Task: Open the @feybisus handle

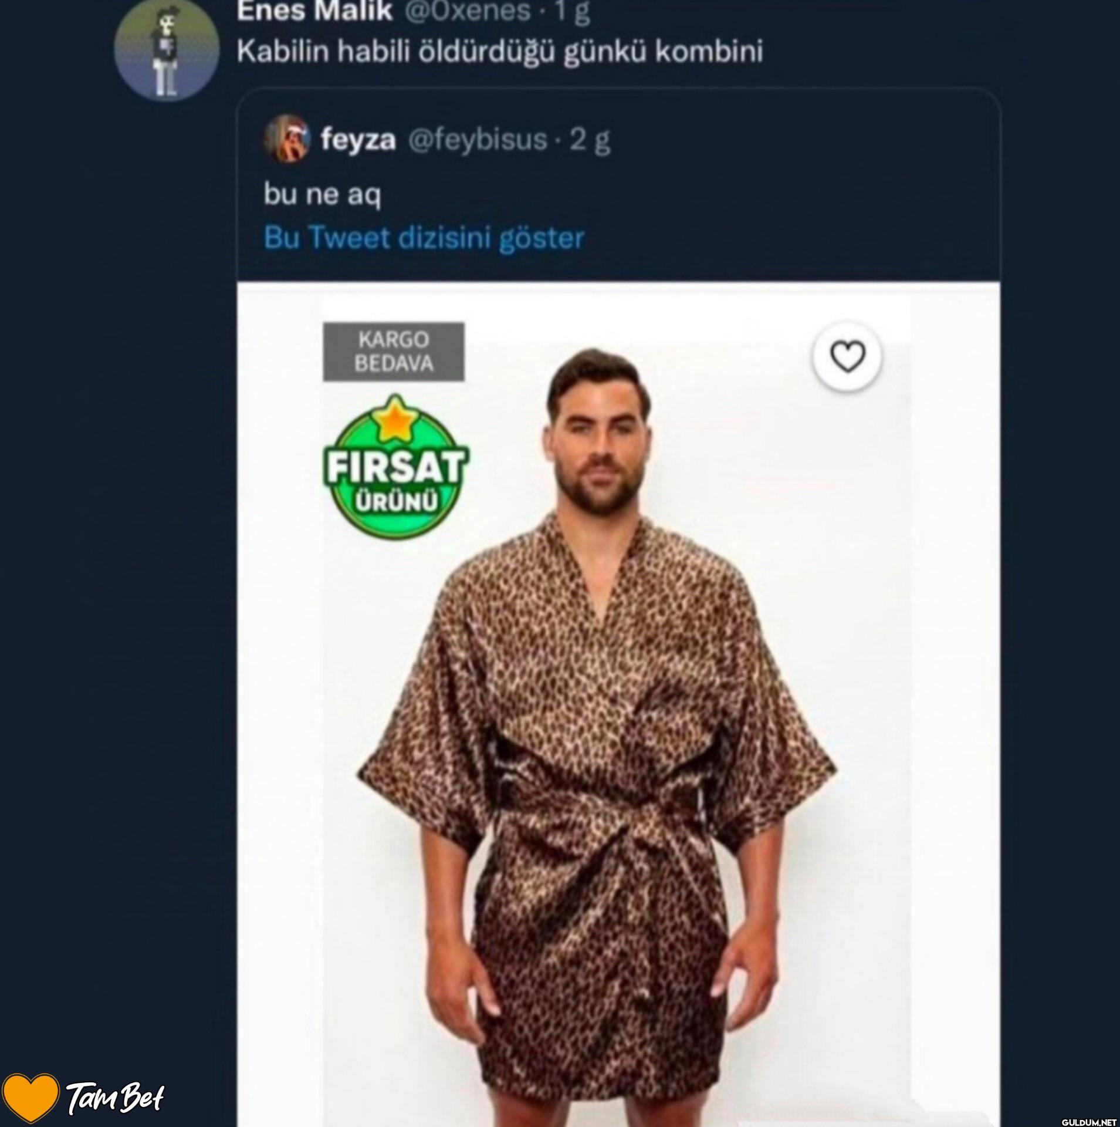Action: tap(477, 140)
